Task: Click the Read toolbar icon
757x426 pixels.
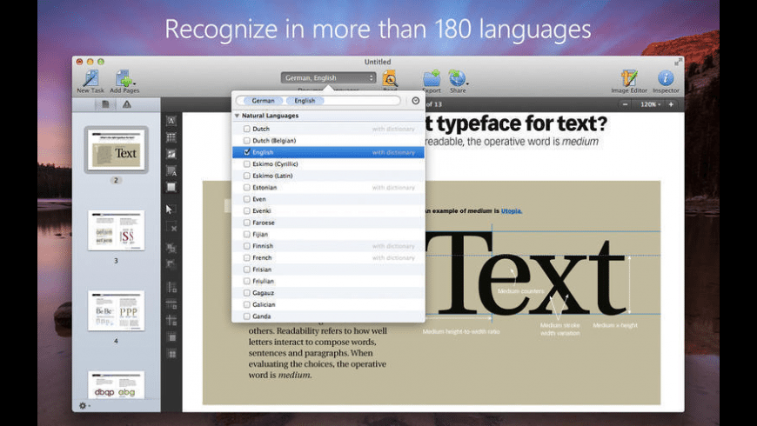Action: [x=390, y=78]
